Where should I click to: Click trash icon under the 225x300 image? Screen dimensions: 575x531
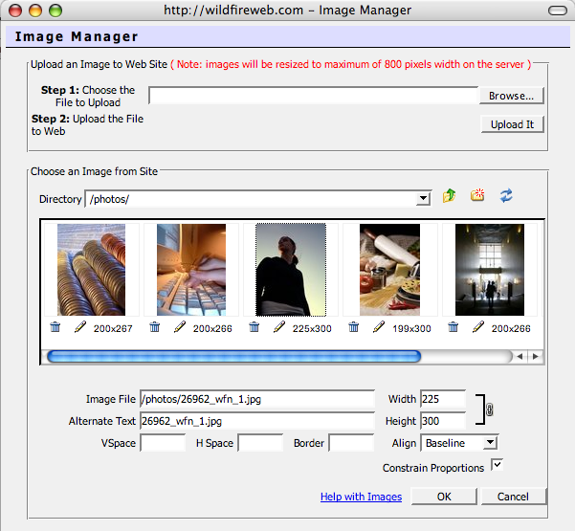tap(254, 327)
